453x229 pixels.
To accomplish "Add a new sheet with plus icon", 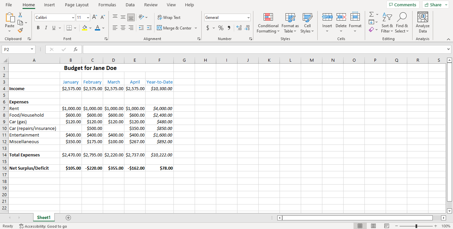I will click(68, 218).
